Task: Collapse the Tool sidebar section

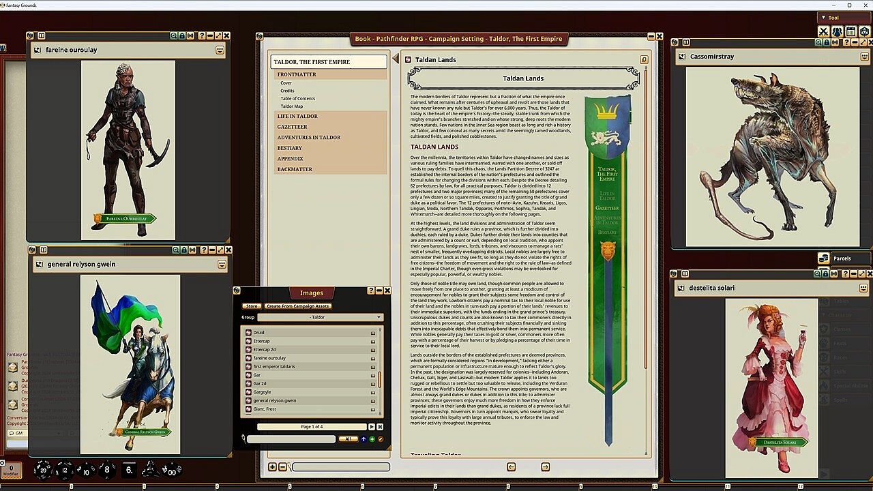Action: (x=824, y=18)
